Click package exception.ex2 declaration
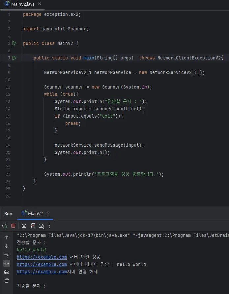Screen dimensions: 229x294 (52, 15)
